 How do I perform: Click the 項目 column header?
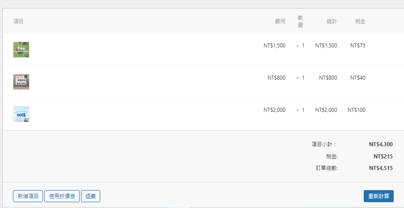click(x=18, y=21)
